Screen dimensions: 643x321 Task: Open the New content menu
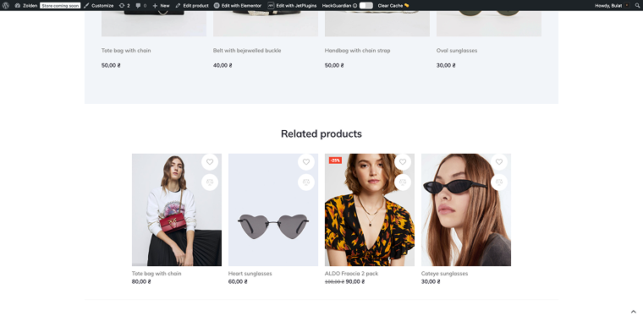click(x=161, y=6)
